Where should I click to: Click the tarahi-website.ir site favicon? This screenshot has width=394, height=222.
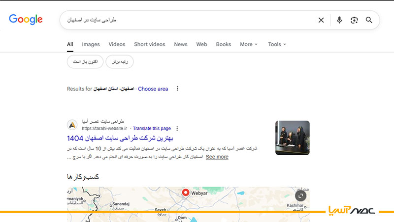pyautogui.click(x=72, y=125)
